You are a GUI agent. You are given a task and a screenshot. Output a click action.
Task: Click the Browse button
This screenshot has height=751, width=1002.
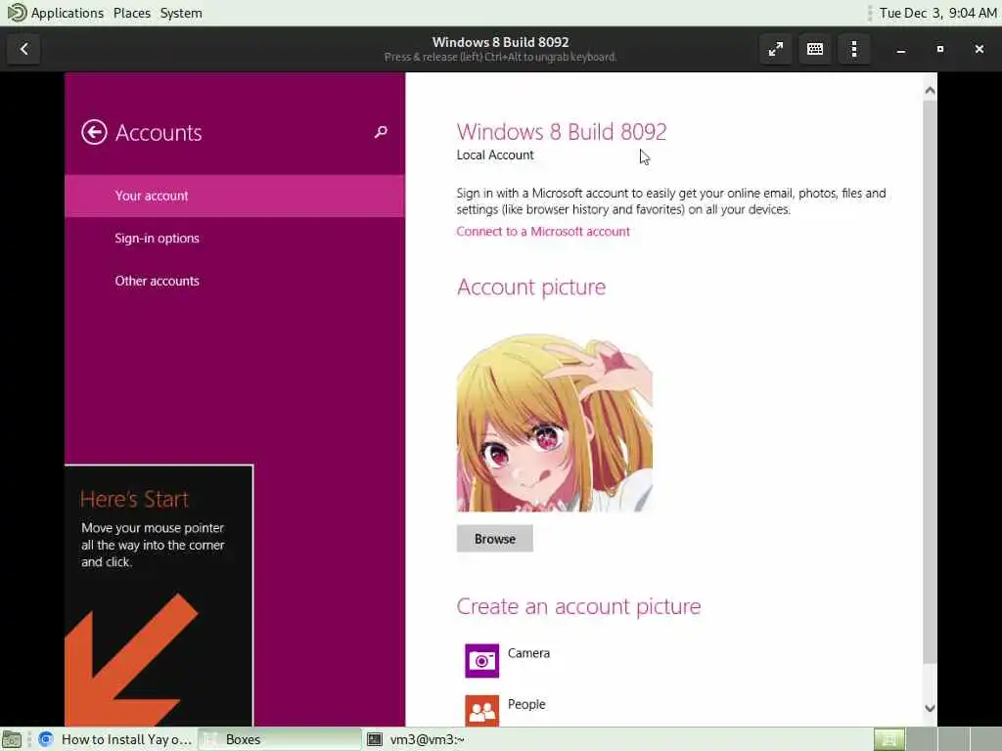pyautogui.click(x=494, y=539)
